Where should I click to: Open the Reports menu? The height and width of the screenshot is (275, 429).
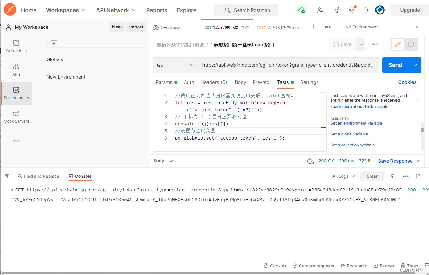[x=157, y=10]
